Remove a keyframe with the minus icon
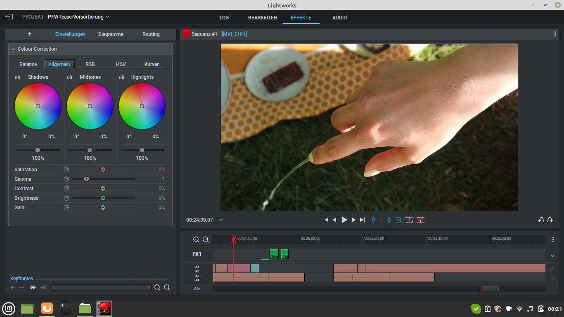564x317 pixels. [22, 287]
